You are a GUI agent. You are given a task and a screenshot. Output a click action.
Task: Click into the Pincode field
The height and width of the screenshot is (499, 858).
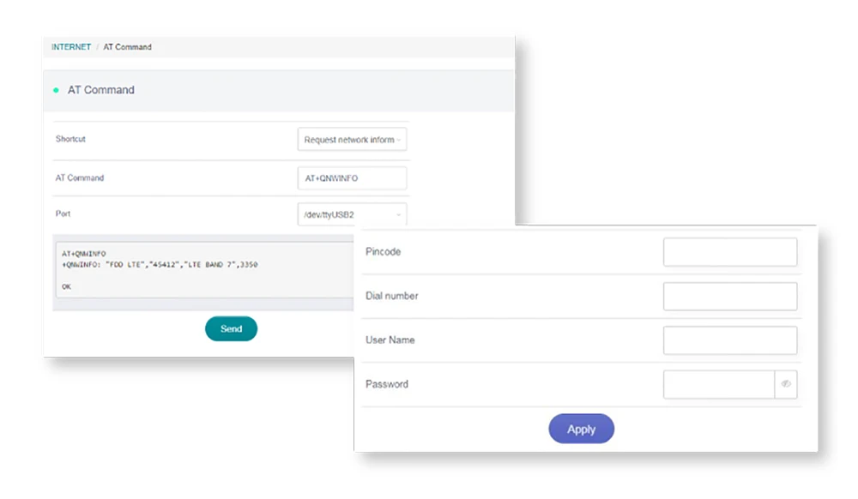click(730, 252)
